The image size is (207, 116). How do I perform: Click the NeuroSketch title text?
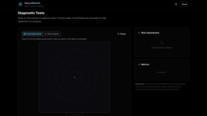tap(32, 3)
